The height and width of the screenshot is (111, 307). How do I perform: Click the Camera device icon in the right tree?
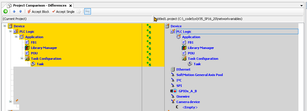pyautogui.click(x=173, y=102)
